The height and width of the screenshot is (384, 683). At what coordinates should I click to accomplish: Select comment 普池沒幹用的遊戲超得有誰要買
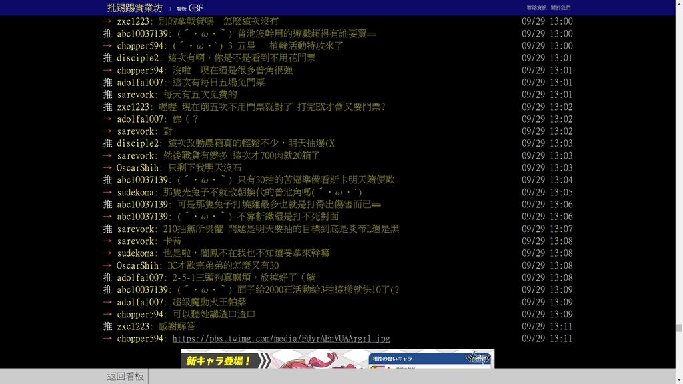click(307, 33)
